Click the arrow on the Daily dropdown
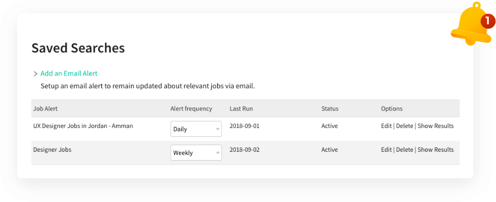The width and height of the screenshot is (496, 202). click(217, 129)
